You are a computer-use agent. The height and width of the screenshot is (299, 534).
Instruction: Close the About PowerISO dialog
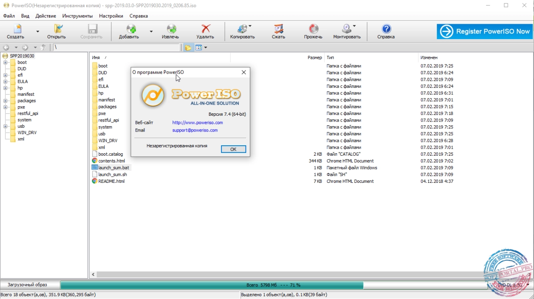(x=244, y=72)
